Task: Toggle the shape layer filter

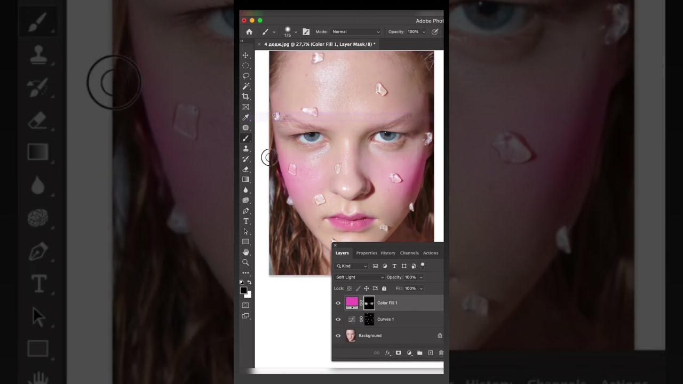Action: point(404,266)
